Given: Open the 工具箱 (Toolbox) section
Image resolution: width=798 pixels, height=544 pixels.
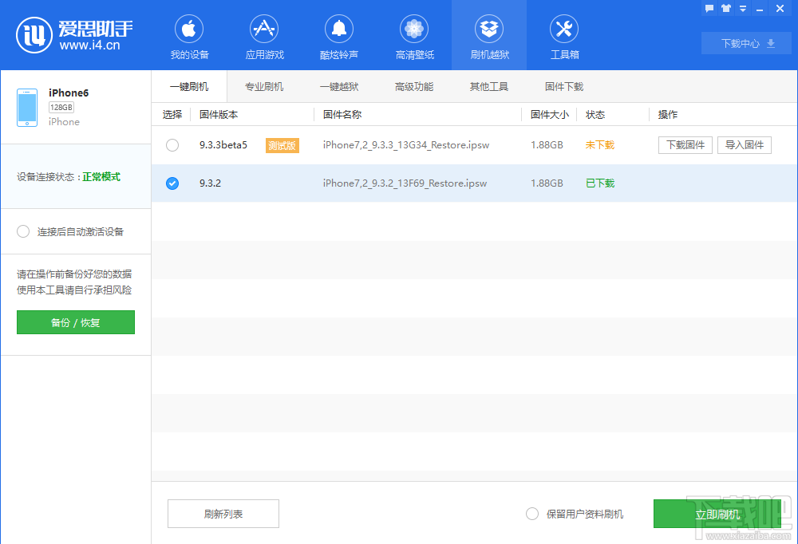Looking at the screenshot, I should point(563,35).
